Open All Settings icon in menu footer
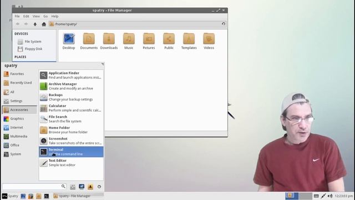 point(73,187)
